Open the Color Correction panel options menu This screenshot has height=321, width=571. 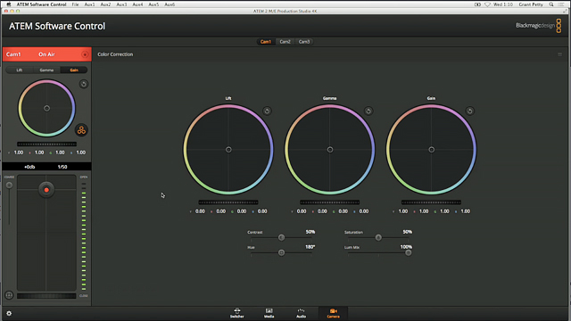[559, 54]
